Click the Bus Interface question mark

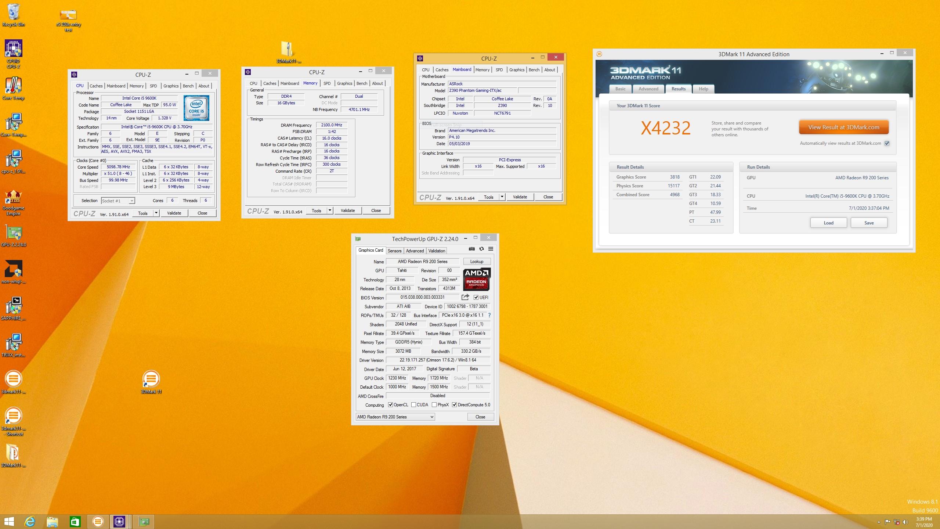pyautogui.click(x=489, y=315)
